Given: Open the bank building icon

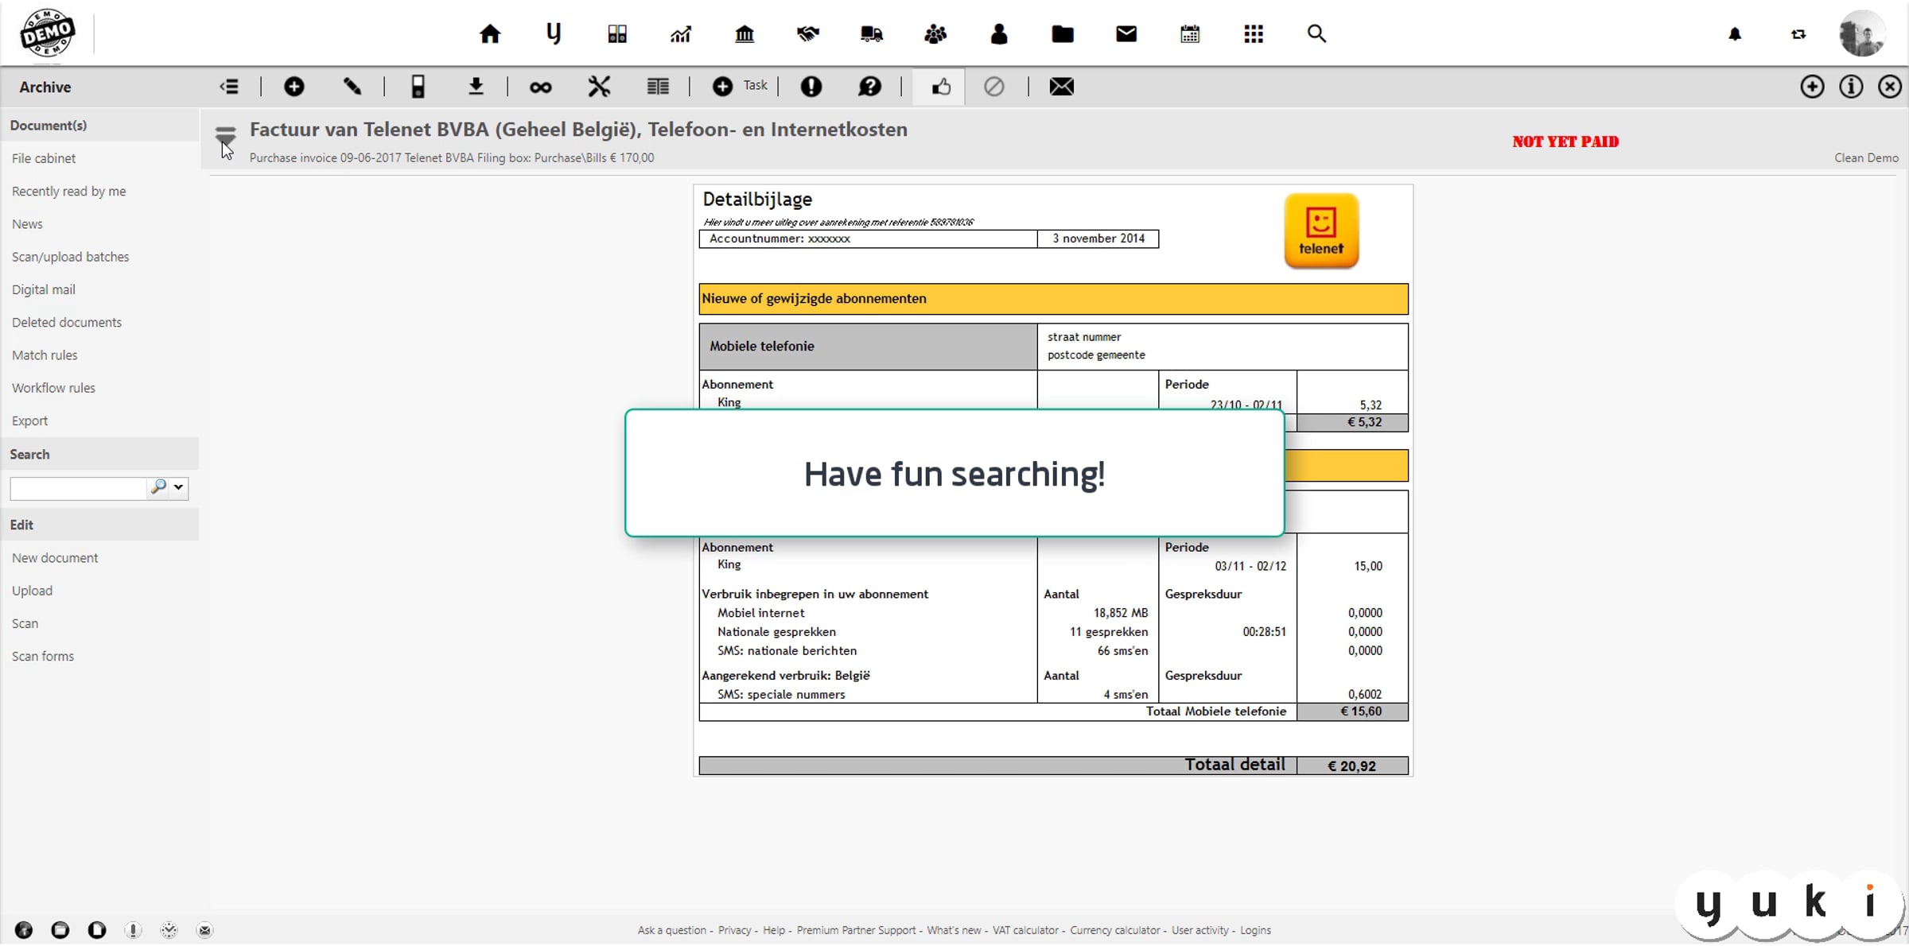Looking at the screenshot, I should pyautogui.click(x=745, y=34).
